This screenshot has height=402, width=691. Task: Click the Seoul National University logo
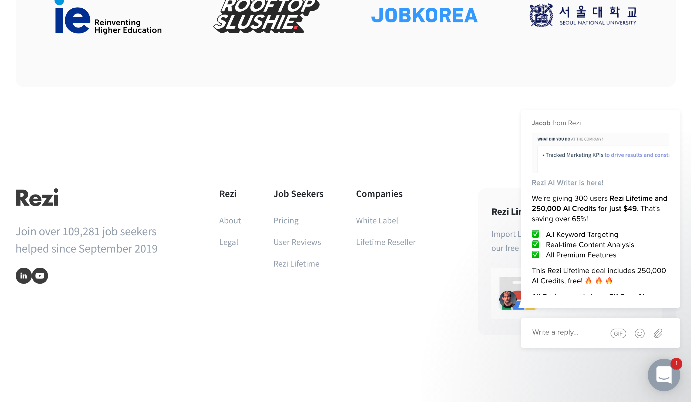click(583, 15)
